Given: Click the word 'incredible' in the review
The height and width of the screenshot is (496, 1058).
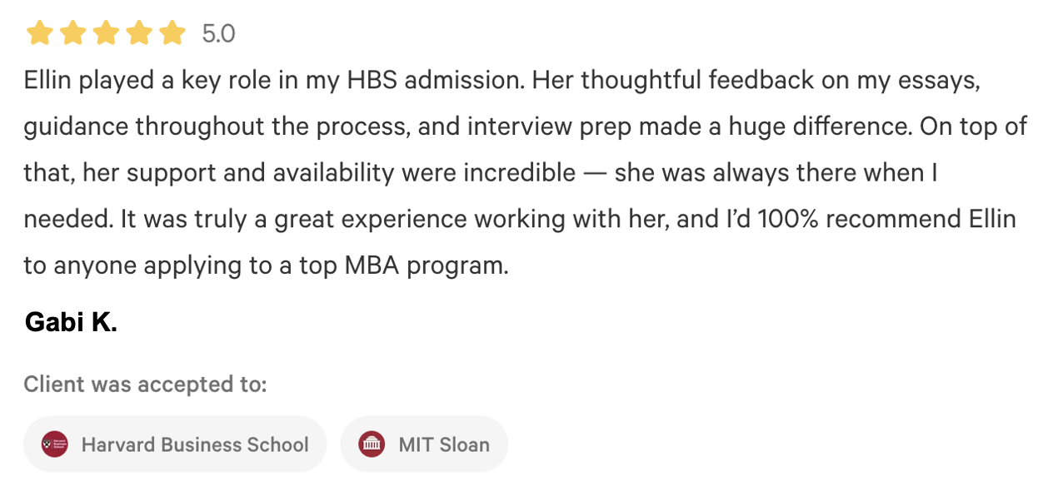Looking at the screenshot, I should click(519, 173).
